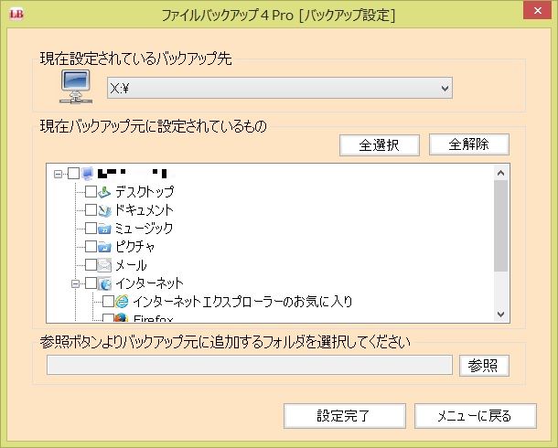This screenshot has height=448, width=558.
Task: Click the computer icon at tree root
Action: [x=88, y=174]
